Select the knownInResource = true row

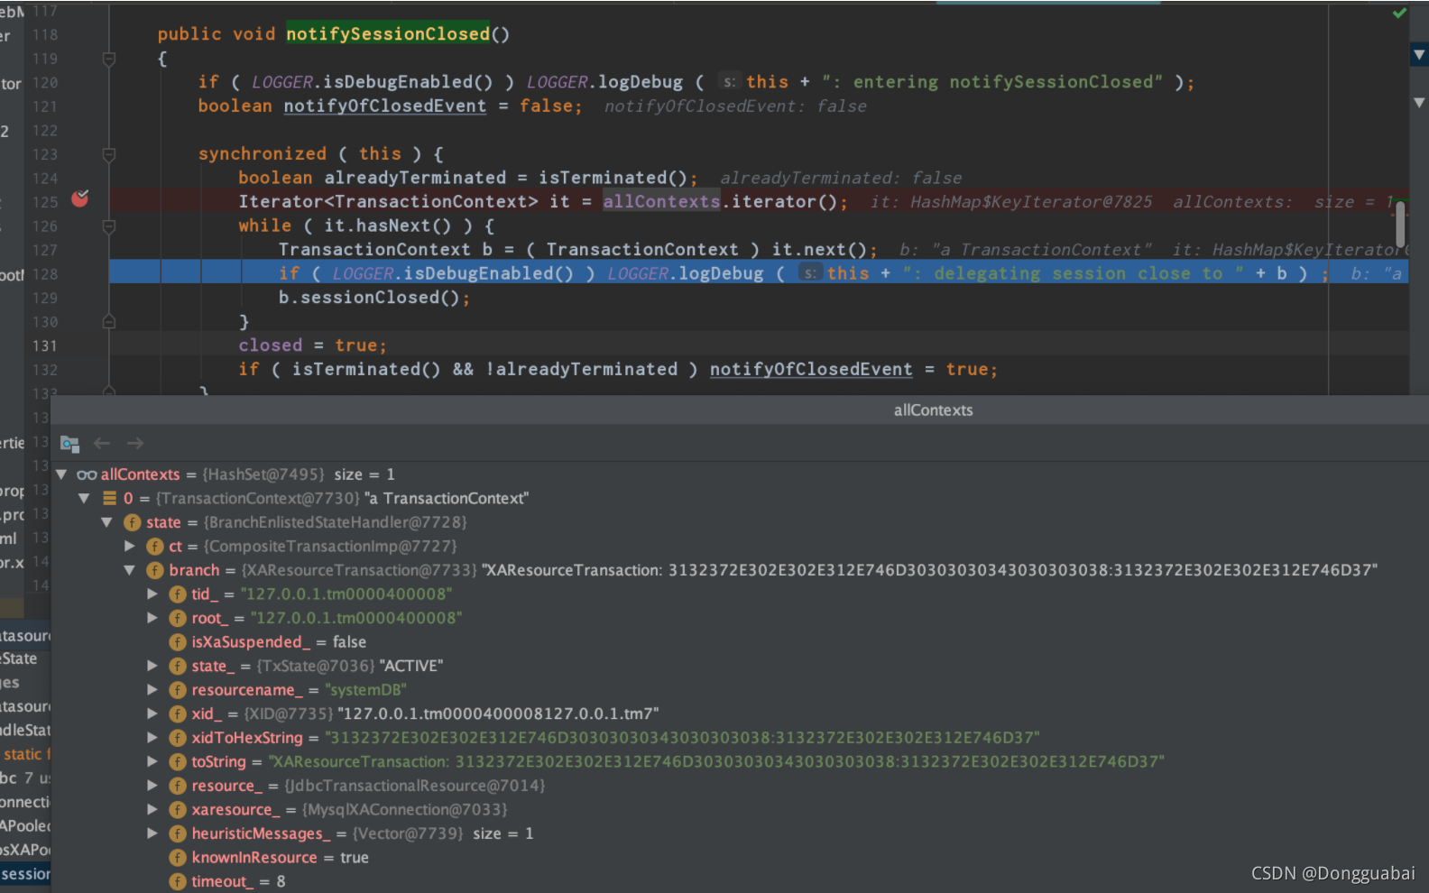coord(740,858)
